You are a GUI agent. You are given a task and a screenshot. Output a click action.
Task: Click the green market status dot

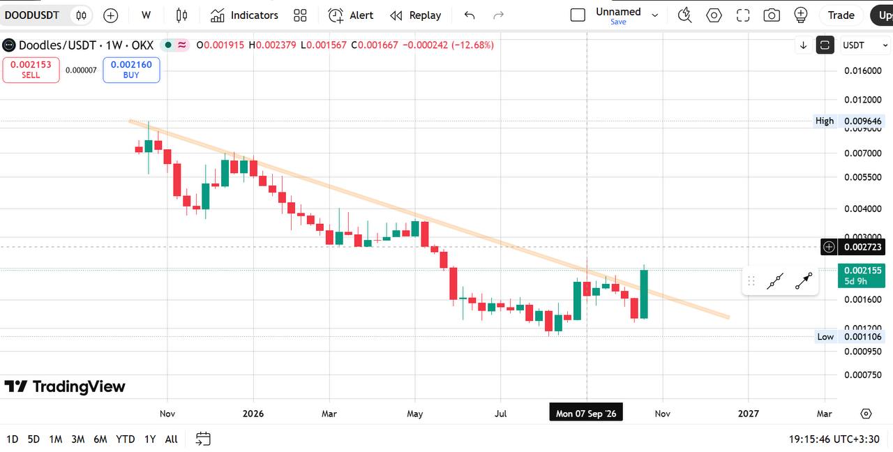point(167,45)
